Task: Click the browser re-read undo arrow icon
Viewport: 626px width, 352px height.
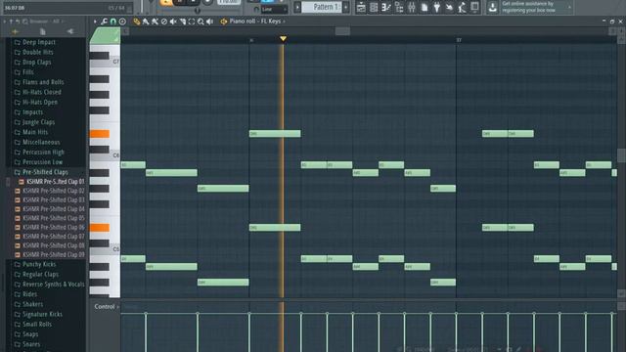Action: pos(18,22)
